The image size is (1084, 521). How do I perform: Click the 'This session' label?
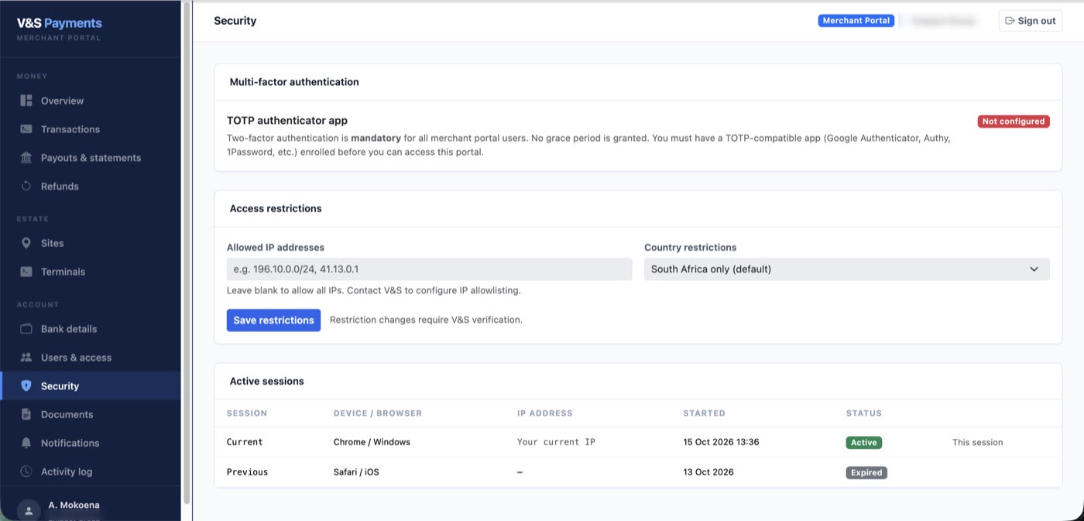[x=977, y=443]
